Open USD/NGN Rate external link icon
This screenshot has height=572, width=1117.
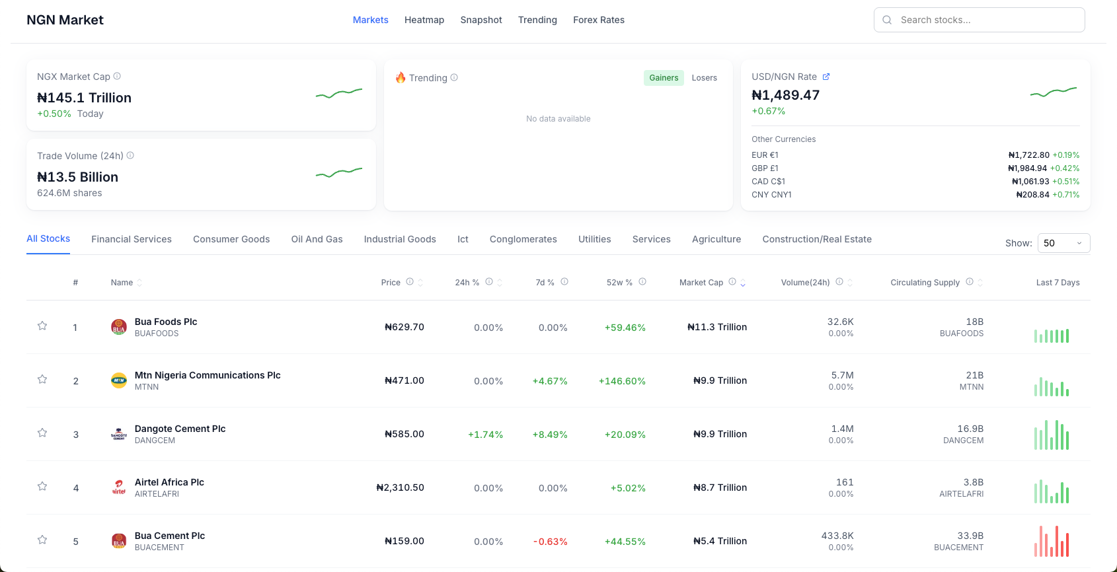[826, 77]
